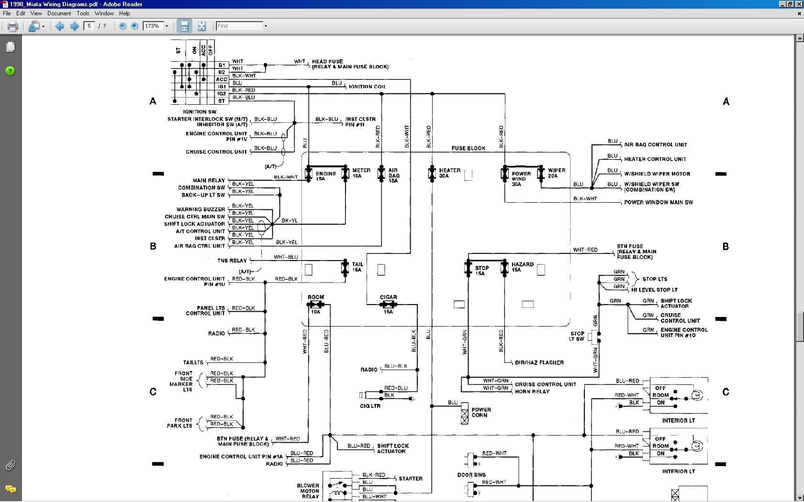Click the WIPER 20A fuse label
Screen dimensions: 804x502
[x=557, y=173]
